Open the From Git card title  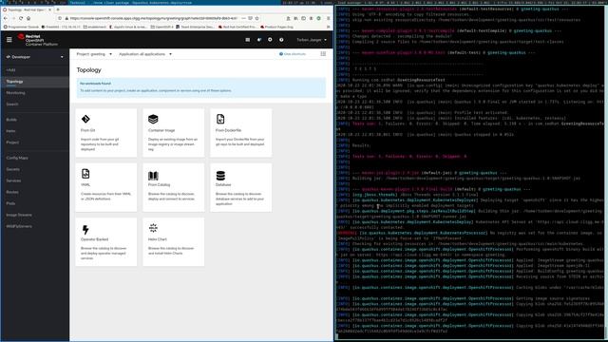tap(88, 130)
